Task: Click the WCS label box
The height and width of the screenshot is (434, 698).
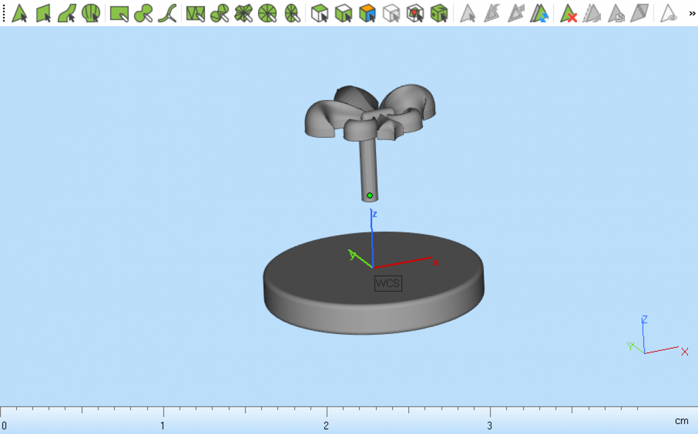Action: point(388,284)
